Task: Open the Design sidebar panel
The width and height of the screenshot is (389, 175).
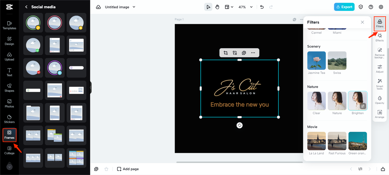Action: tap(9, 41)
